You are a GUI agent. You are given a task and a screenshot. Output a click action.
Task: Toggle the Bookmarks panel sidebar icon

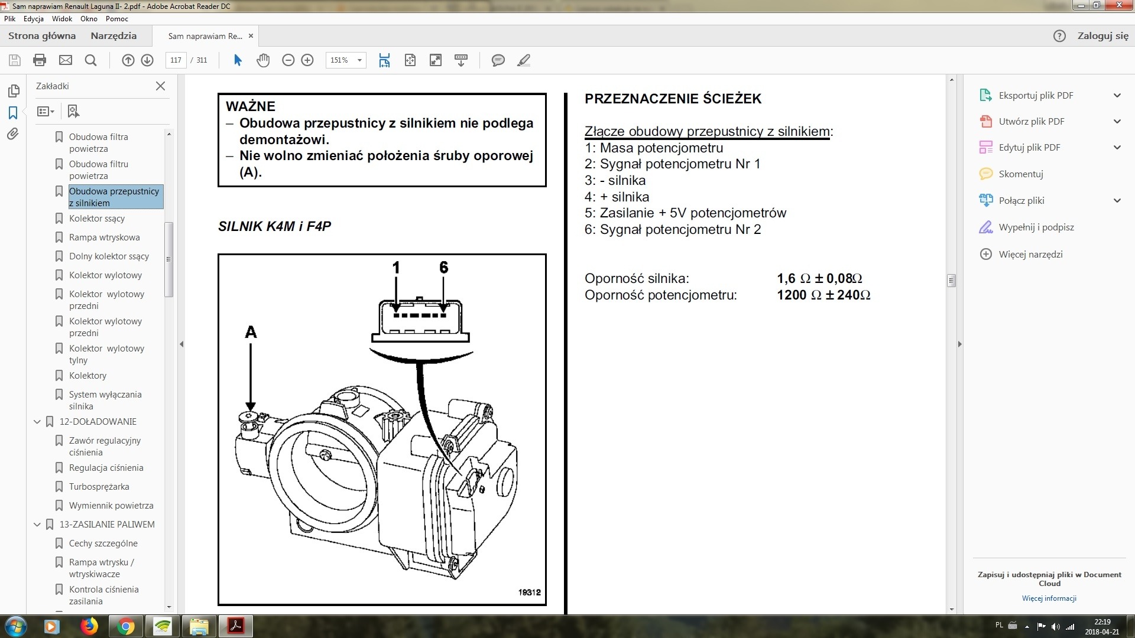[13, 112]
